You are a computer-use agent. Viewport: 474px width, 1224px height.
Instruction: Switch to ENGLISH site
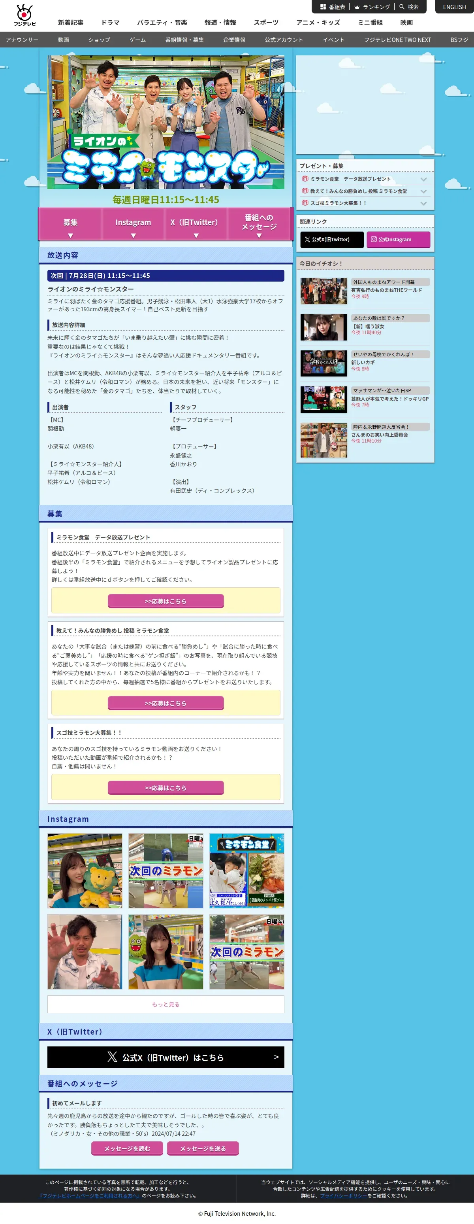455,7
